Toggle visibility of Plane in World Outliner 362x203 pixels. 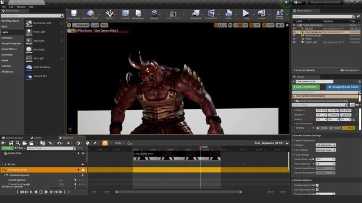point(294,39)
